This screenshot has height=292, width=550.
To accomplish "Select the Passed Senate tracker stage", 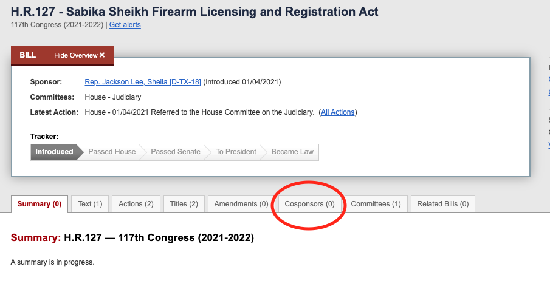I will pyautogui.click(x=175, y=152).
